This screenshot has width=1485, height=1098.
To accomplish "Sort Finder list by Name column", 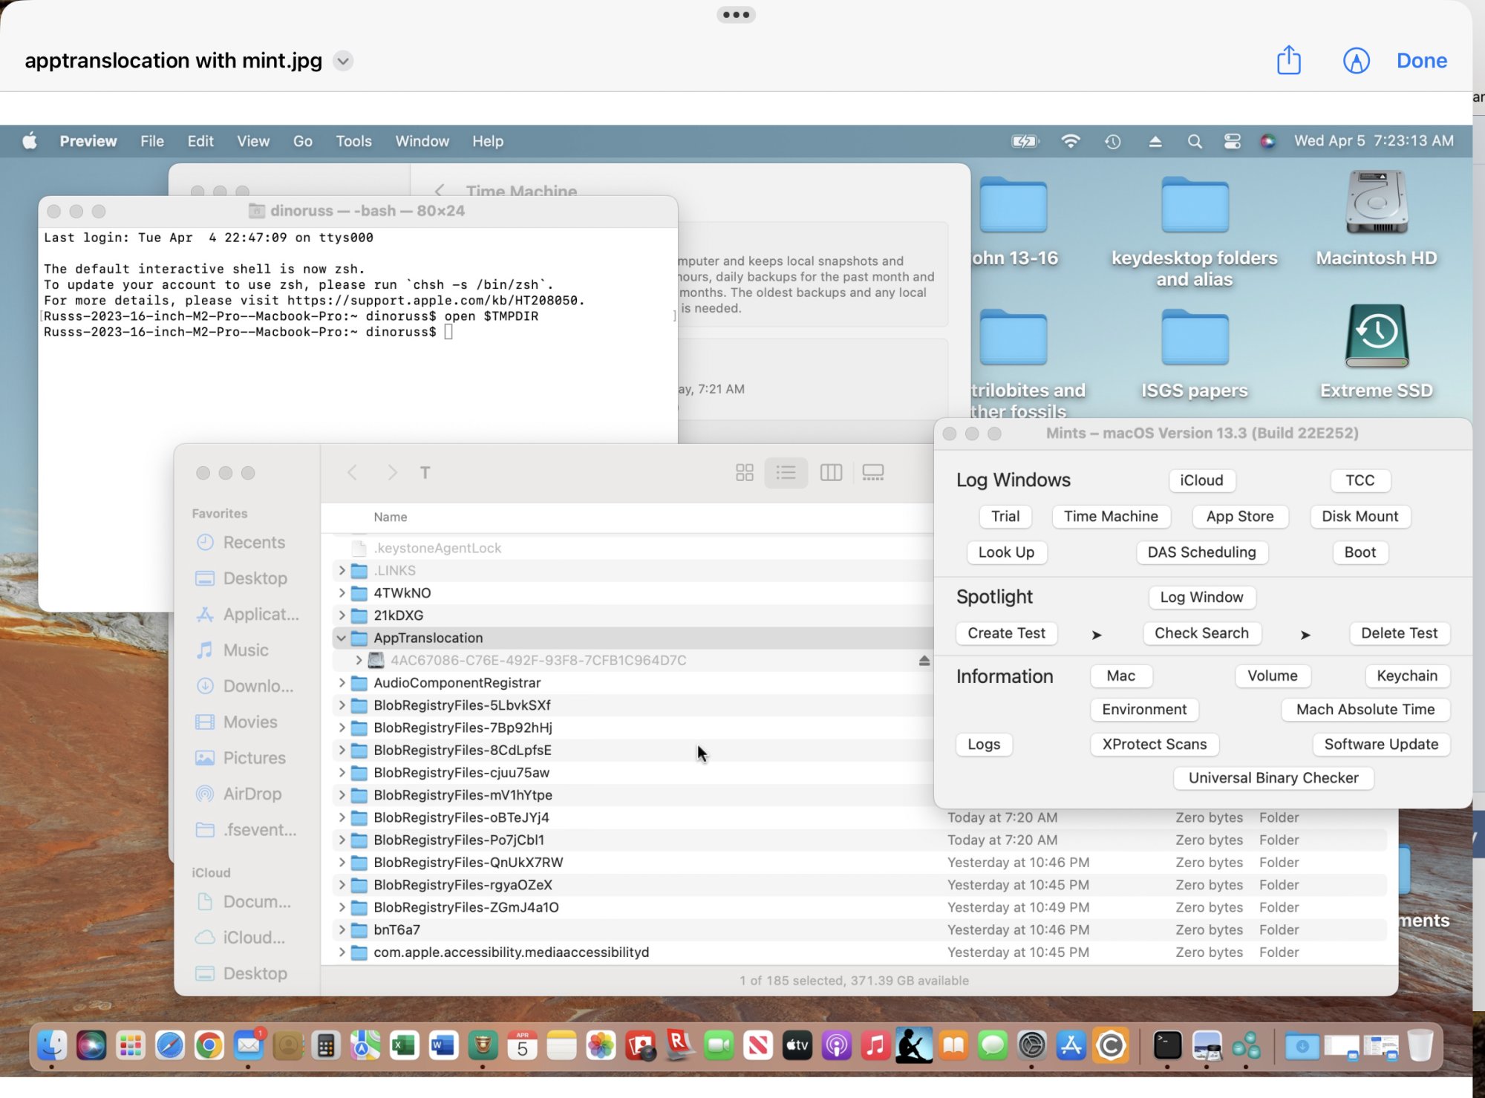I will [390, 517].
